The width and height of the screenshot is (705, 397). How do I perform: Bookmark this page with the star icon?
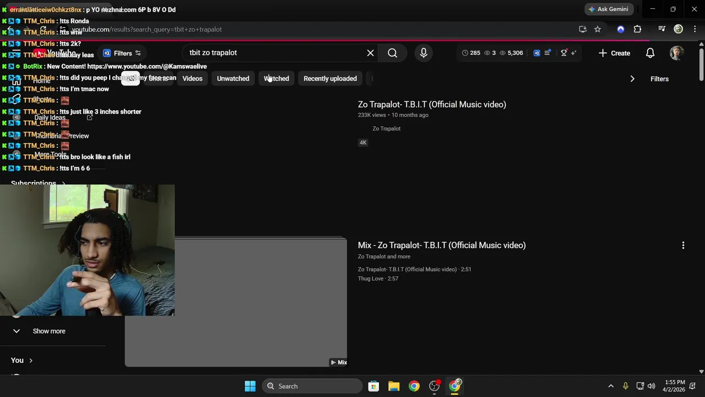(598, 29)
